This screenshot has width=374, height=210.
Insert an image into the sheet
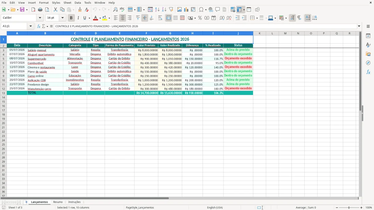pyautogui.click(x=180, y=10)
